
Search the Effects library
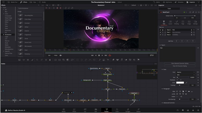tap(39, 5)
